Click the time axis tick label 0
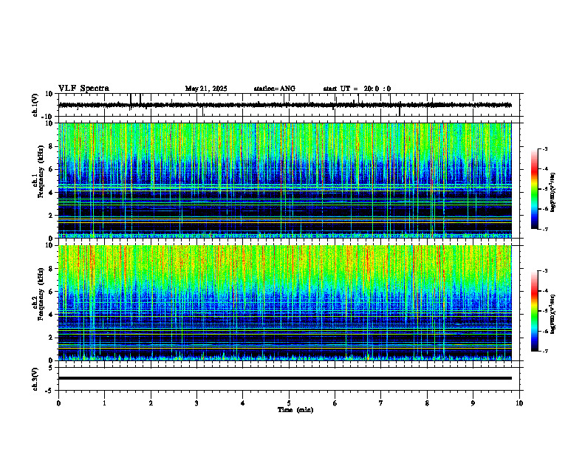 tap(58, 403)
